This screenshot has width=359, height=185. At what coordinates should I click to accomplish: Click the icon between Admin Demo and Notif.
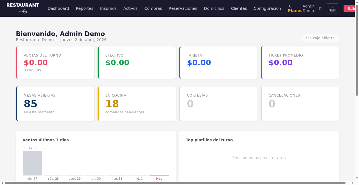pos(320,8)
